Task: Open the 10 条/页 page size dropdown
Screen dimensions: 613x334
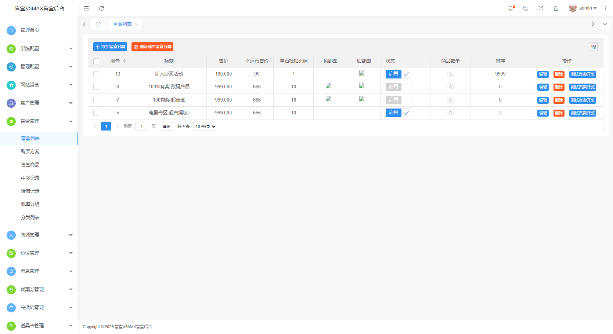Action: [x=205, y=126]
